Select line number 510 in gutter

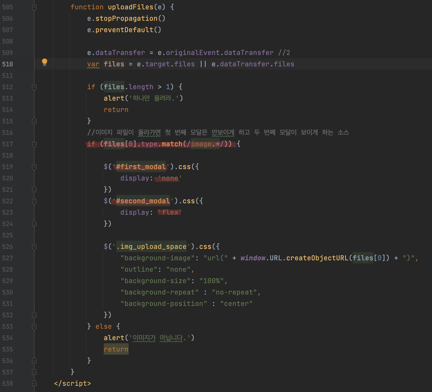pyautogui.click(x=8, y=64)
